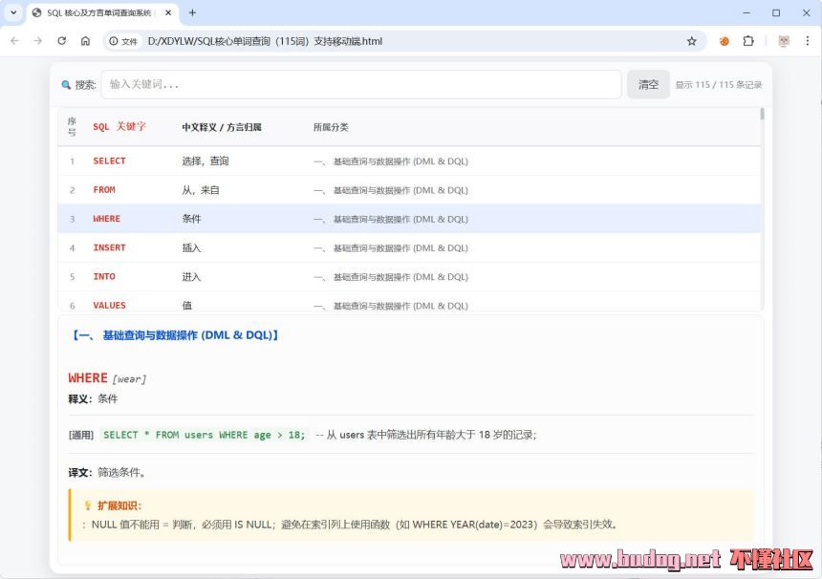Image resolution: width=822 pixels, height=579 pixels.
Task: Click the 所属分类 column header
Action: [331, 127]
